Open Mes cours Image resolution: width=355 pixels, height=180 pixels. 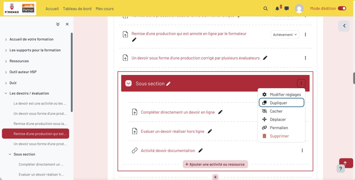105,9
